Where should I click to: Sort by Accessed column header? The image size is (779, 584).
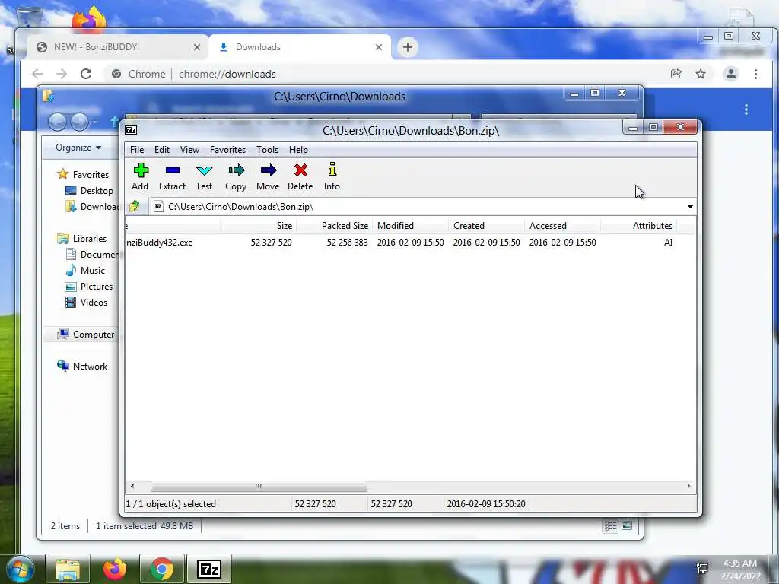562,225
